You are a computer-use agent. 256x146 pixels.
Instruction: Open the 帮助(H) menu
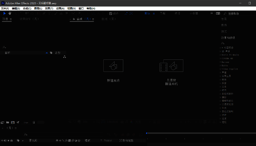[91, 9]
